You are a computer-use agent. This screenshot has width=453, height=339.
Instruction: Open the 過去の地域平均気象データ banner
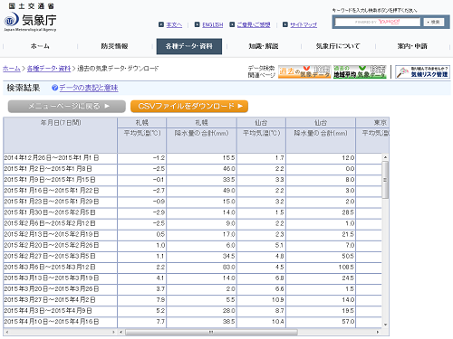click(360, 71)
